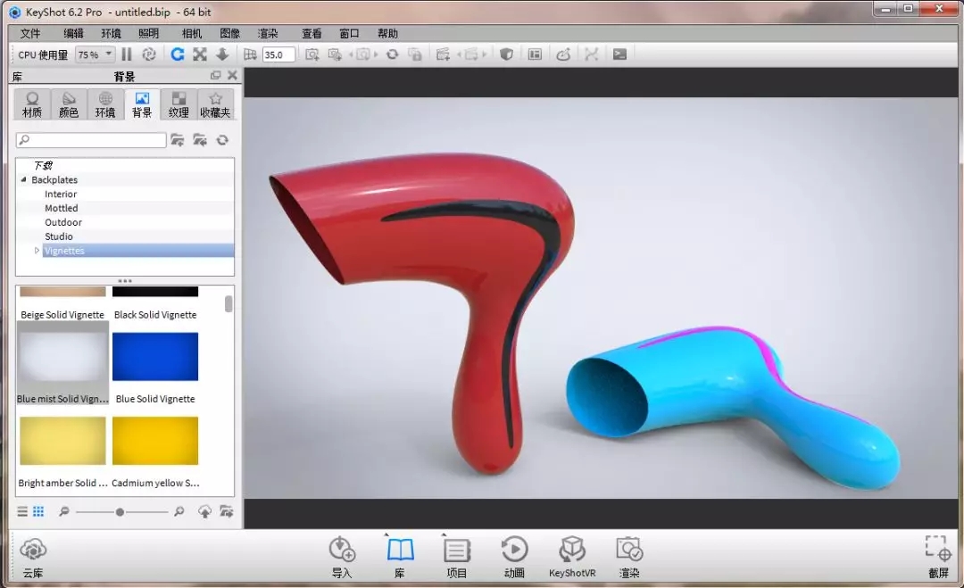Collapse the Backplates tree node
964x588 pixels.
pyautogui.click(x=24, y=180)
